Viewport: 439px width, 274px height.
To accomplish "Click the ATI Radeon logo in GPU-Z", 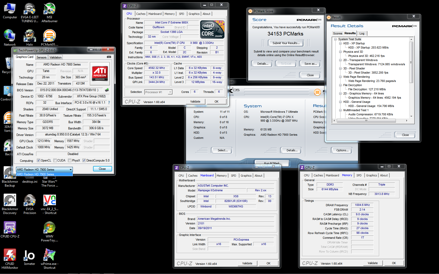I will pos(100,73).
